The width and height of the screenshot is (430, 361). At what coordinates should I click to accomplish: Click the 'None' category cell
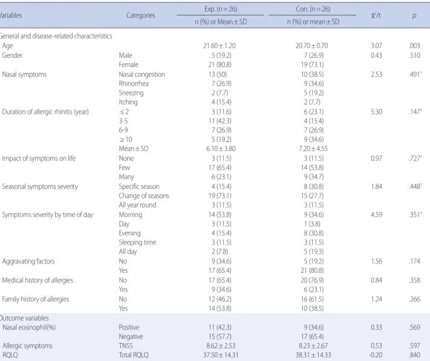click(126, 159)
